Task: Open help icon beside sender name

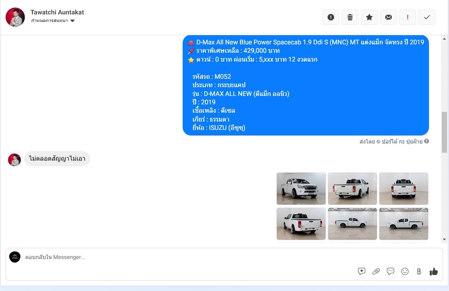Action: coord(427,141)
